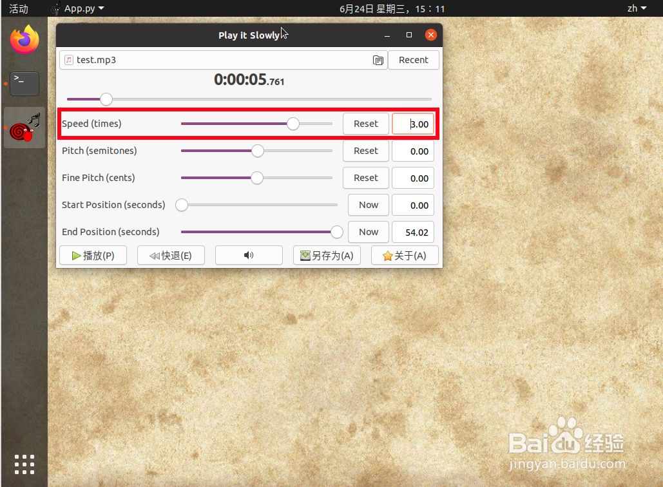Open Firefox from the dock

[24, 39]
